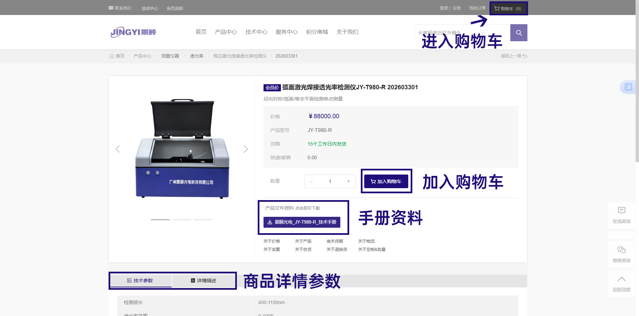Screen dimensions: 639x316
Task: Select the 技术参数 tab
Action: 140,281
